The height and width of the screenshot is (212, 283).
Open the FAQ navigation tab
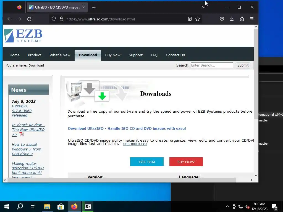click(154, 55)
